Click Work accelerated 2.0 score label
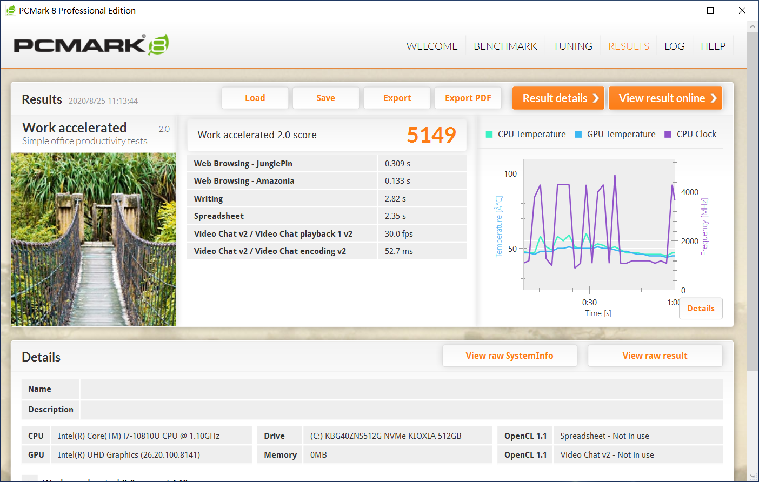 (257, 135)
